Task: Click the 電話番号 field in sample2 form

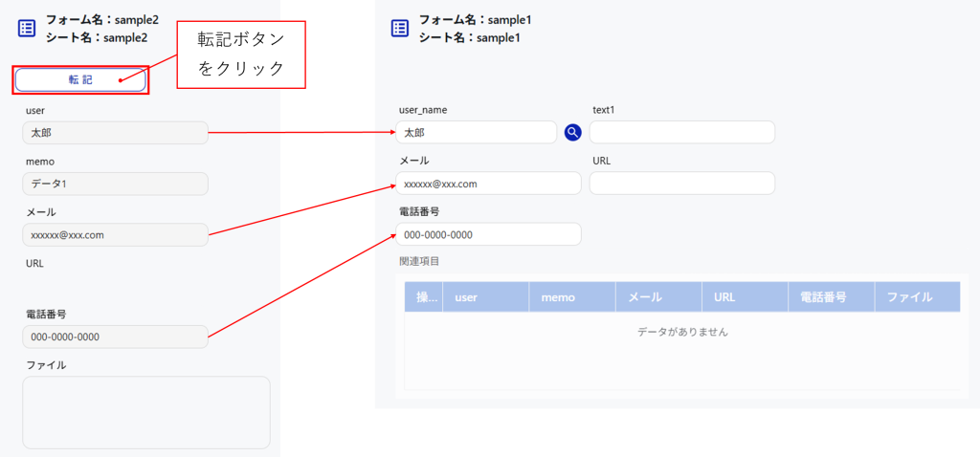Action: click(x=115, y=337)
